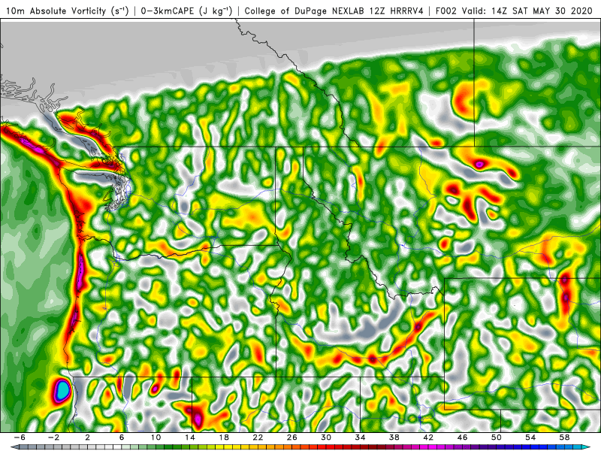The image size is (601, 451).
Task: Click the '-6' colorbar tick label
Action: pyautogui.click(x=20, y=437)
